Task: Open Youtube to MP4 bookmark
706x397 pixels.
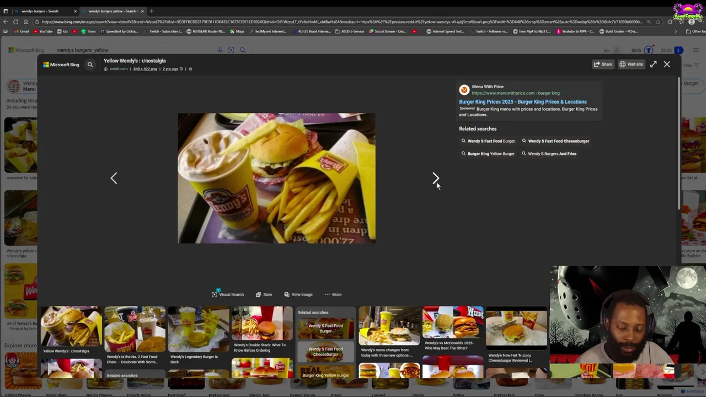Action: pos(575,31)
